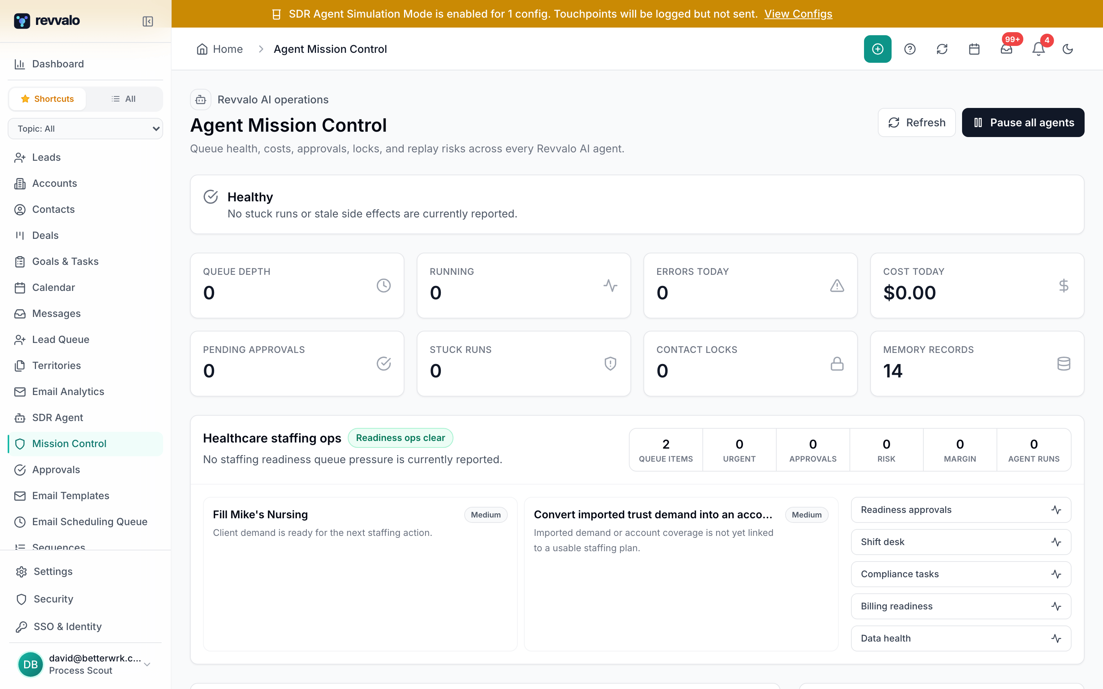Screen dimensions: 1103x689
Task: Click the Readiness ops clear badge
Action: 400,438
